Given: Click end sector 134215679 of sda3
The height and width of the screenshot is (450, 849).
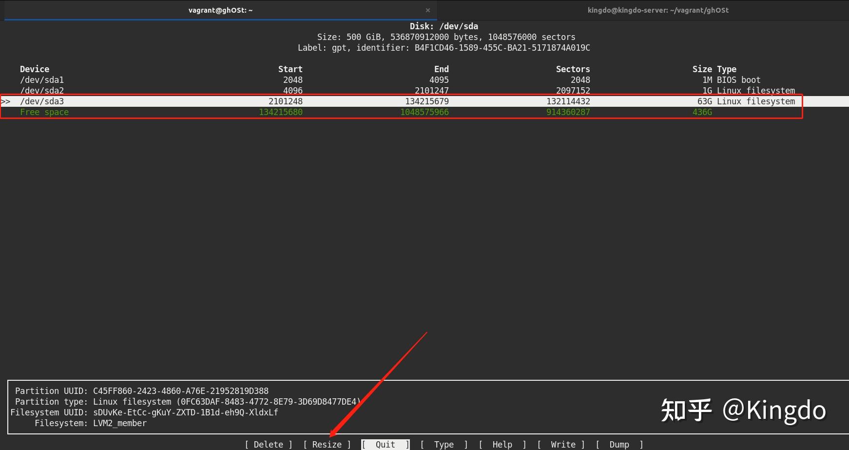Looking at the screenshot, I should pos(427,101).
